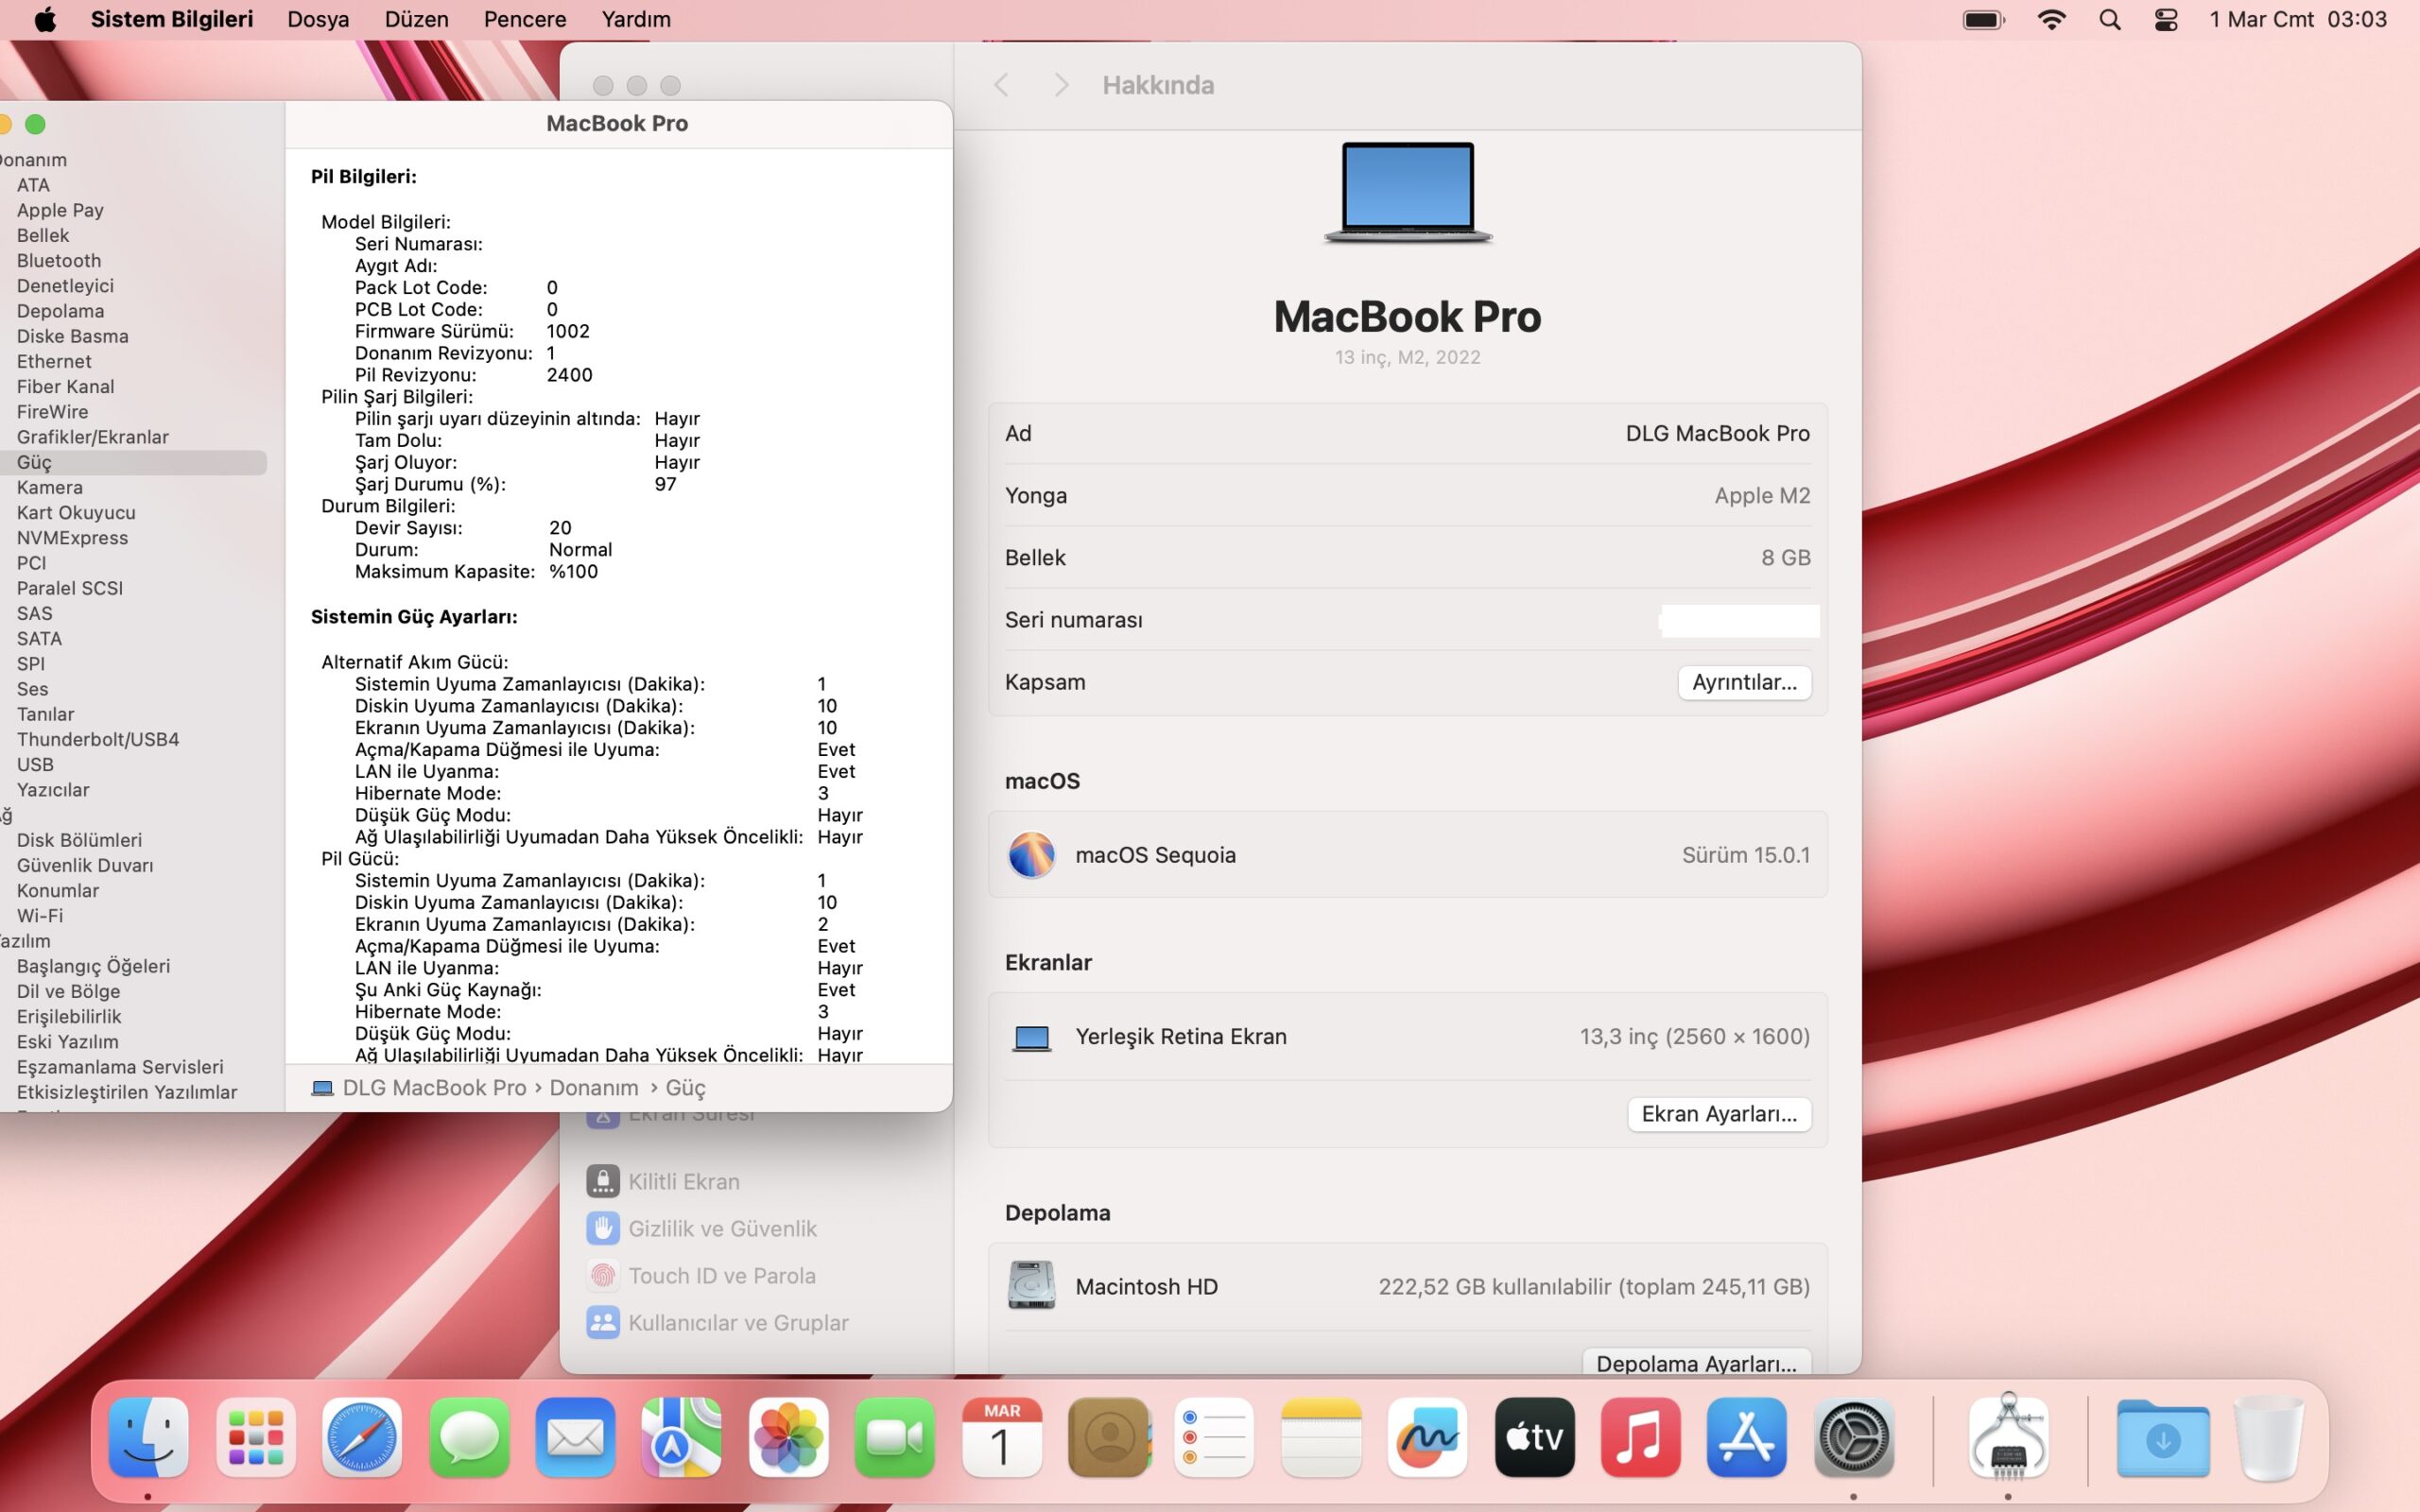Select Kilitli Ekran in settings sidebar
This screenshot has height=1512, width=2420.
(x=664, y=1181)
